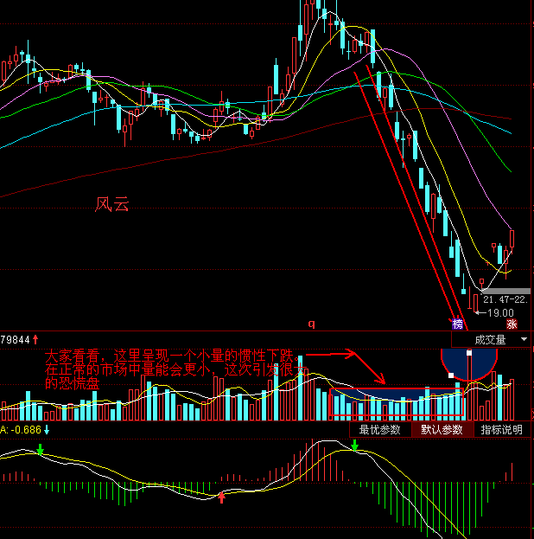Click the 21.47-22 gray price range tag
This screenshot has width=534, height=539.
pyautogui.click(x=505, y=298)
